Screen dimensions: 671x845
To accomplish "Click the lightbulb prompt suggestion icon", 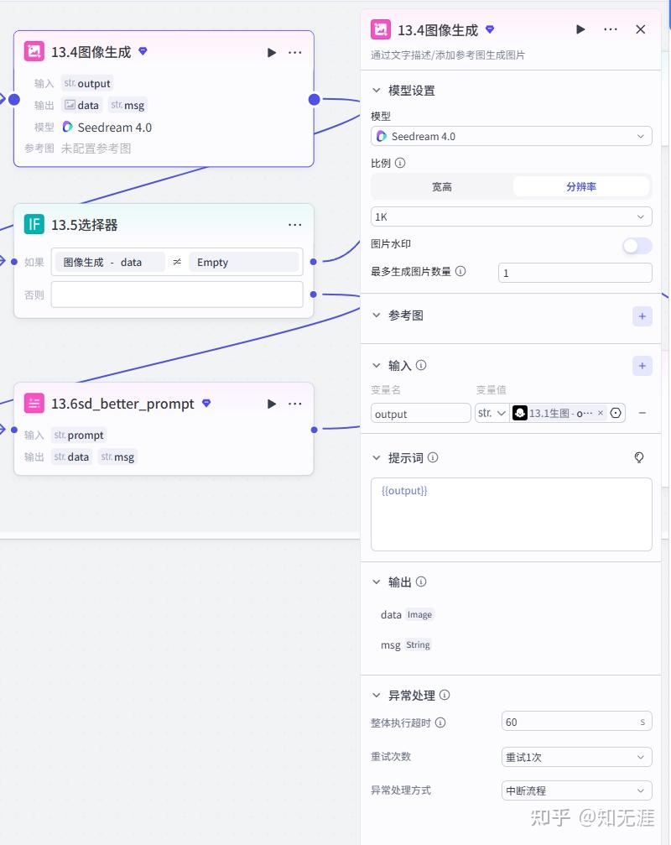I will (638, 457).
